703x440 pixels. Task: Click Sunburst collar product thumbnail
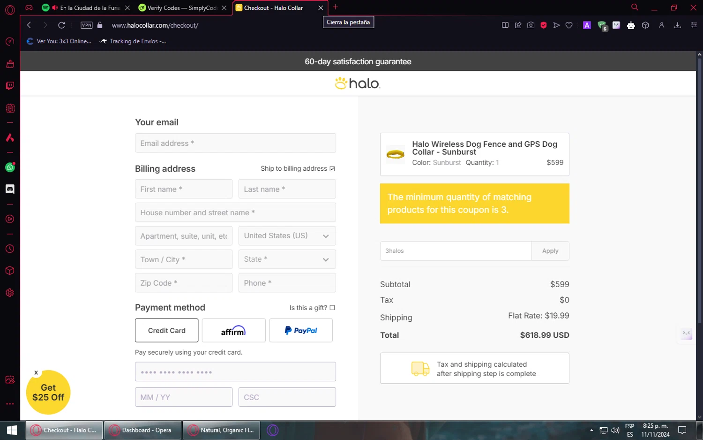click(x=395, y=154)
